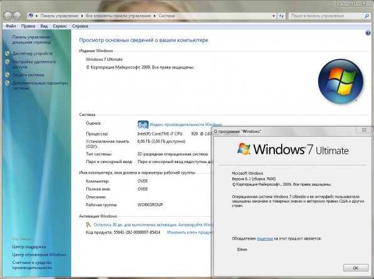This screenshot has width=374, height=279.
Task: Open Счетчики и средства производительности link
Action: [32, 265]
